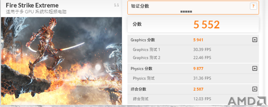Select the 31.36 FPS value
The width and height of the screenshot is (268, 107).
202,78
